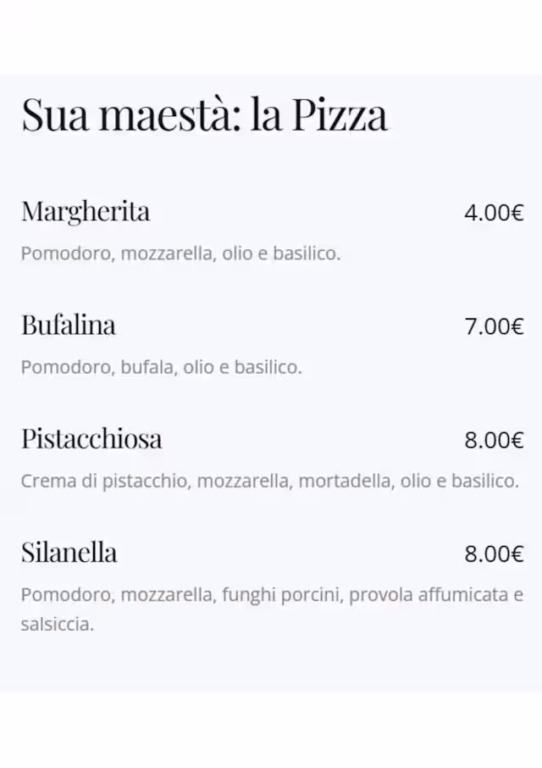Click the Margherita price 4.00€
This screenshot has width=542, height=768.
pyautogui.click(x=494, y=213)
